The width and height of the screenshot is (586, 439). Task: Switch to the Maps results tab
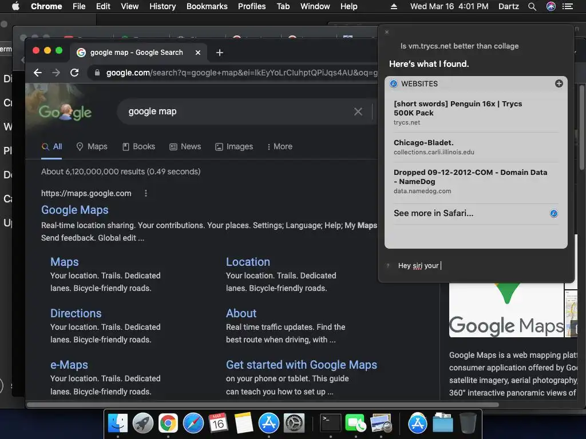(x=92, y=147)
